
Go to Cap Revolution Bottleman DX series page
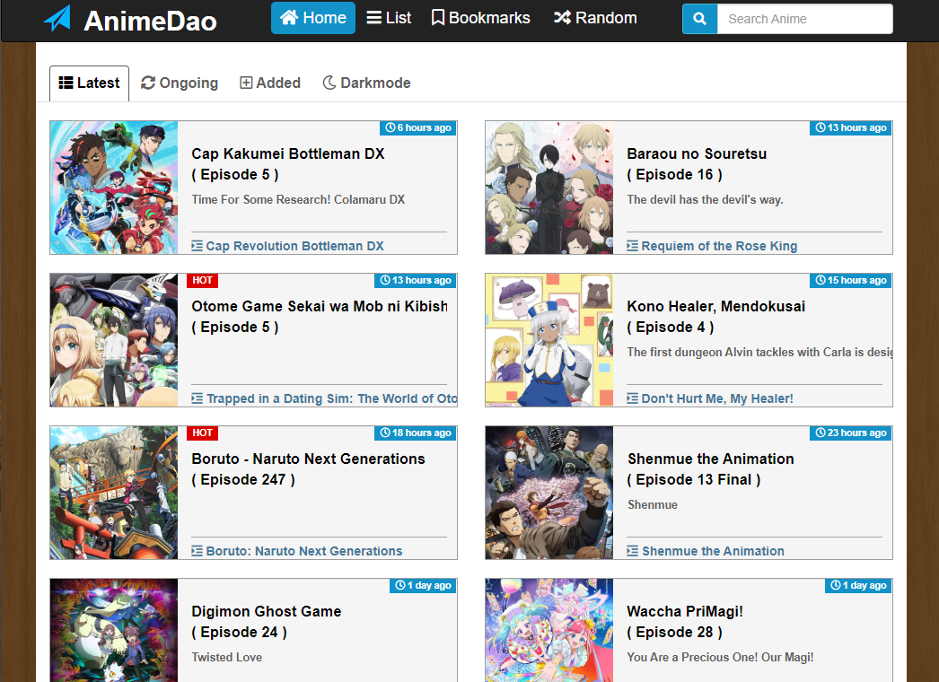coord(294,246)
